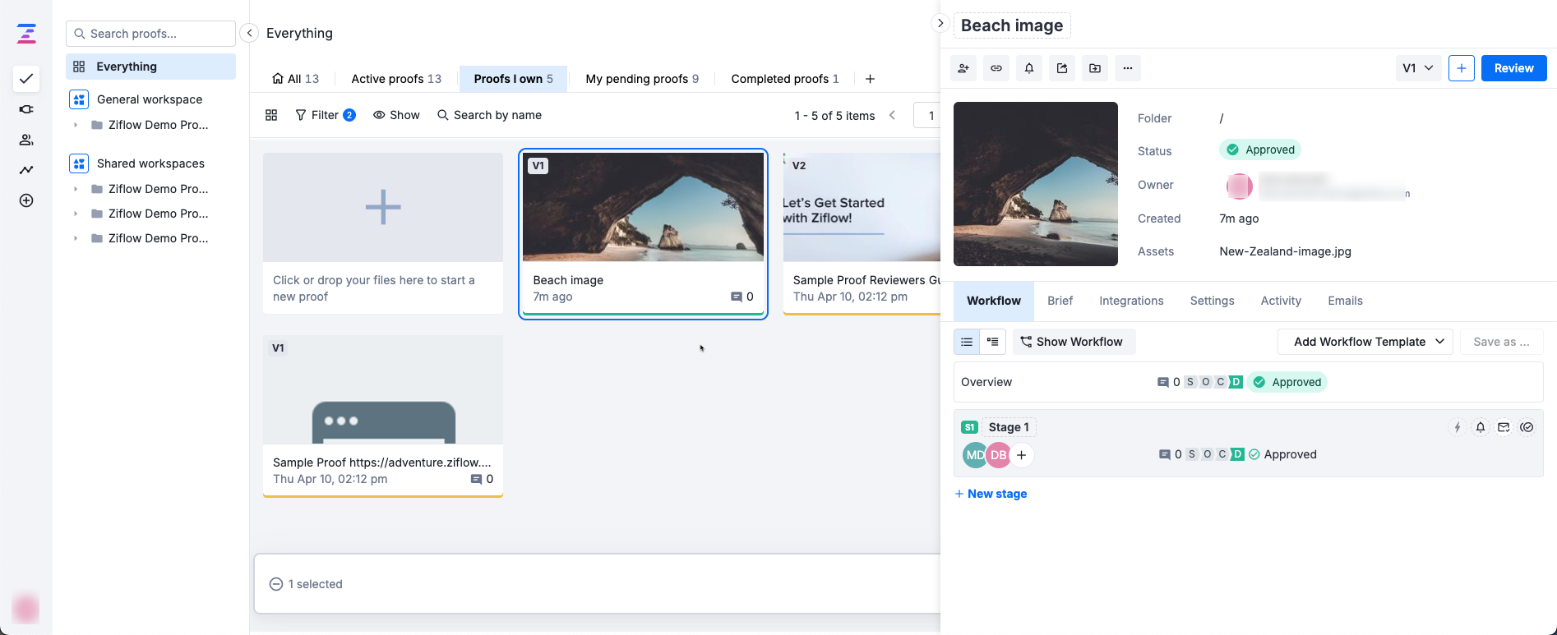Viewport: 1557px width, 635px height.
Task: Click the green S1 stage color badge
Action: (x=969, y=427)
